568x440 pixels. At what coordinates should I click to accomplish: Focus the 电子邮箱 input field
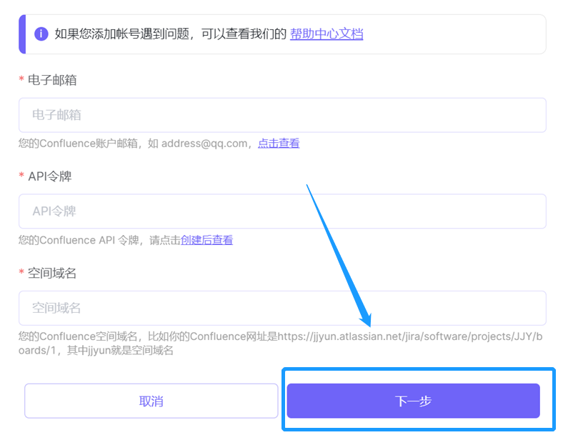click(282, 115)
